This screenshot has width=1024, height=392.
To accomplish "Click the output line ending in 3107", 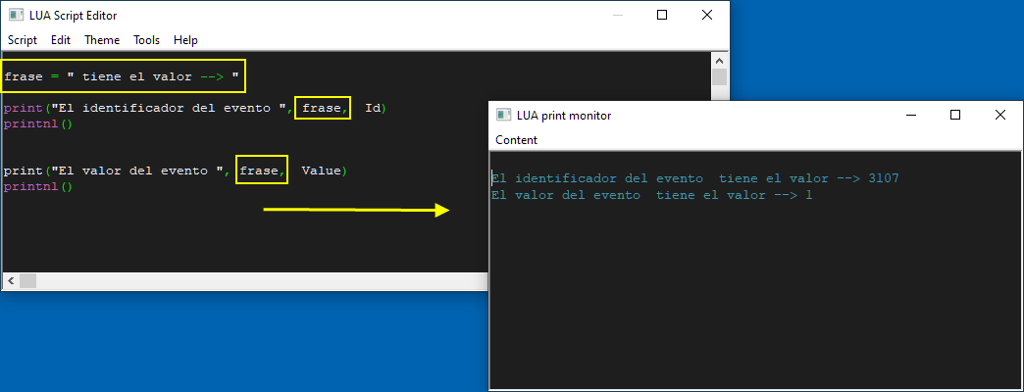I will (695, 178).
